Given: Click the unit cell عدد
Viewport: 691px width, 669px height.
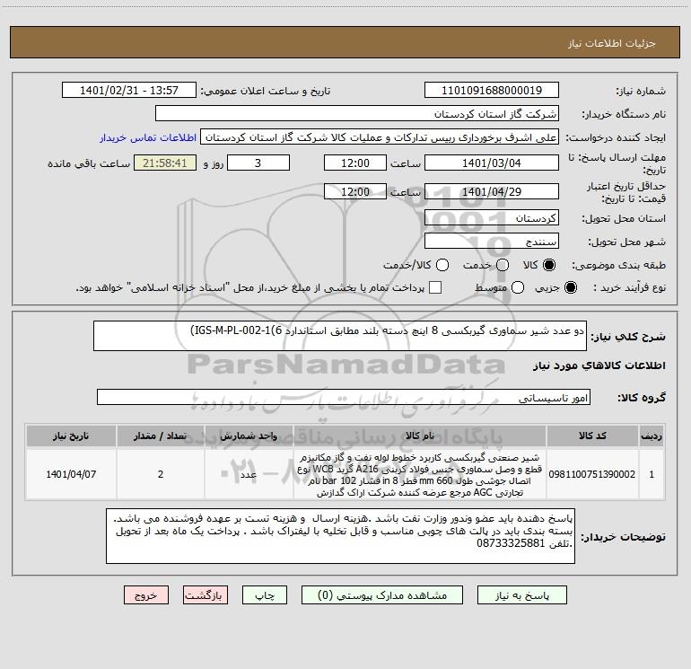Looking at the screenshot, I should click(x=249, y=474).
